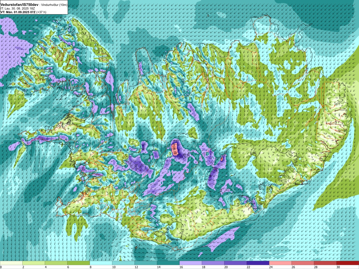Click the dark red above-30 legend swatch
The height and width of the screenshot is (269, 359).
click(348, 263)
